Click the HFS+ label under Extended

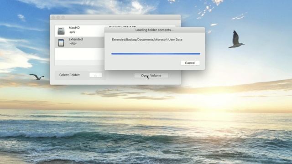[73, 44]
